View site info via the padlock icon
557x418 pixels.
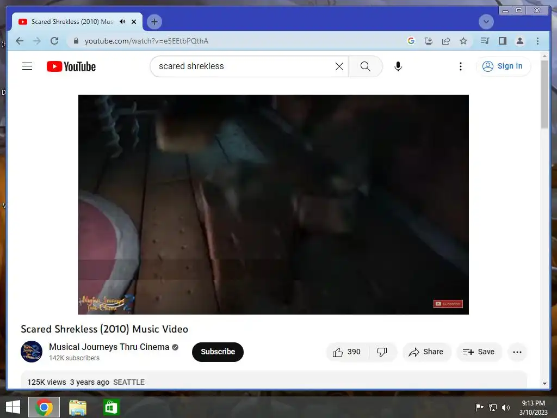(76, 41)
